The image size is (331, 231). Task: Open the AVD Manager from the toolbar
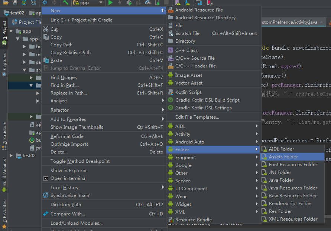(178, 3)
